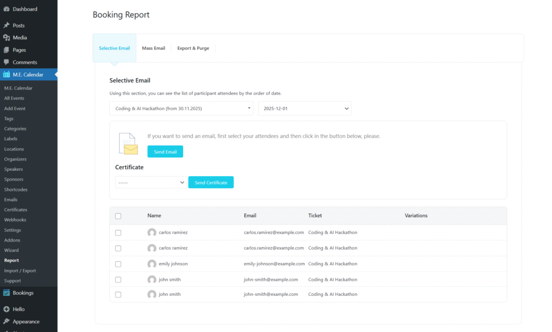Open the Export & Purge tab
This screenshot has height=332, width=552.
tap(193, 48)
